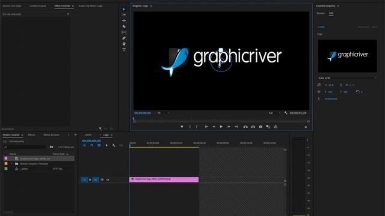Click the Program monitor playhead marker

tap(134, 119)
